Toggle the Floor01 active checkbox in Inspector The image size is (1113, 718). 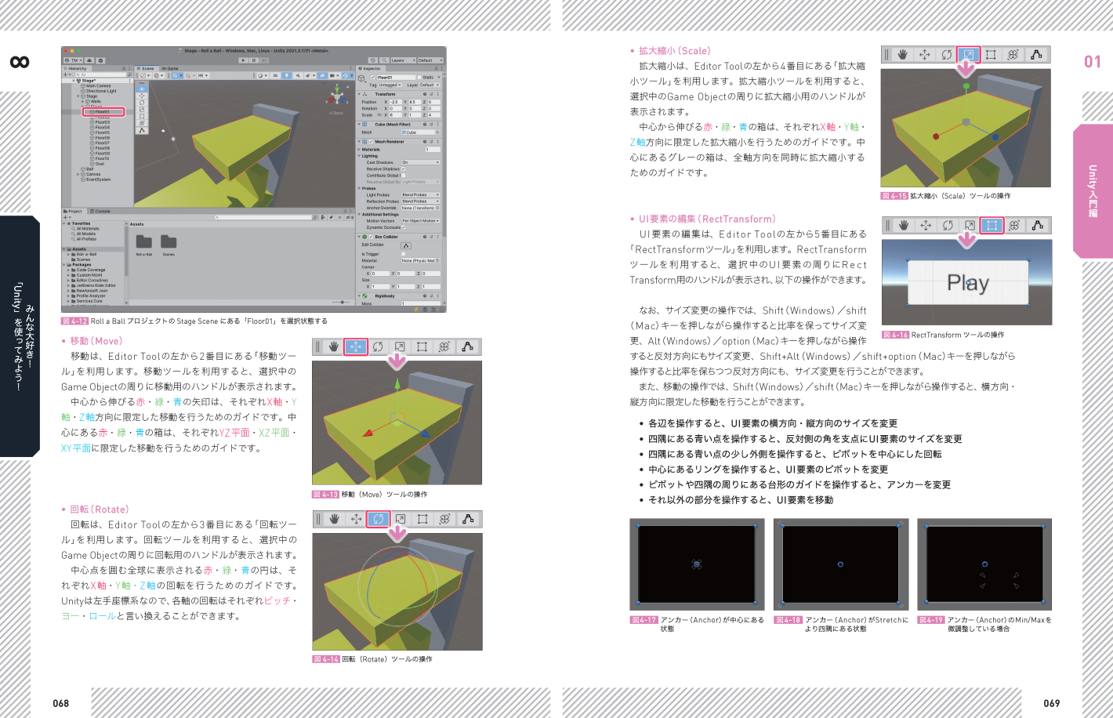[x=372, y=78]
